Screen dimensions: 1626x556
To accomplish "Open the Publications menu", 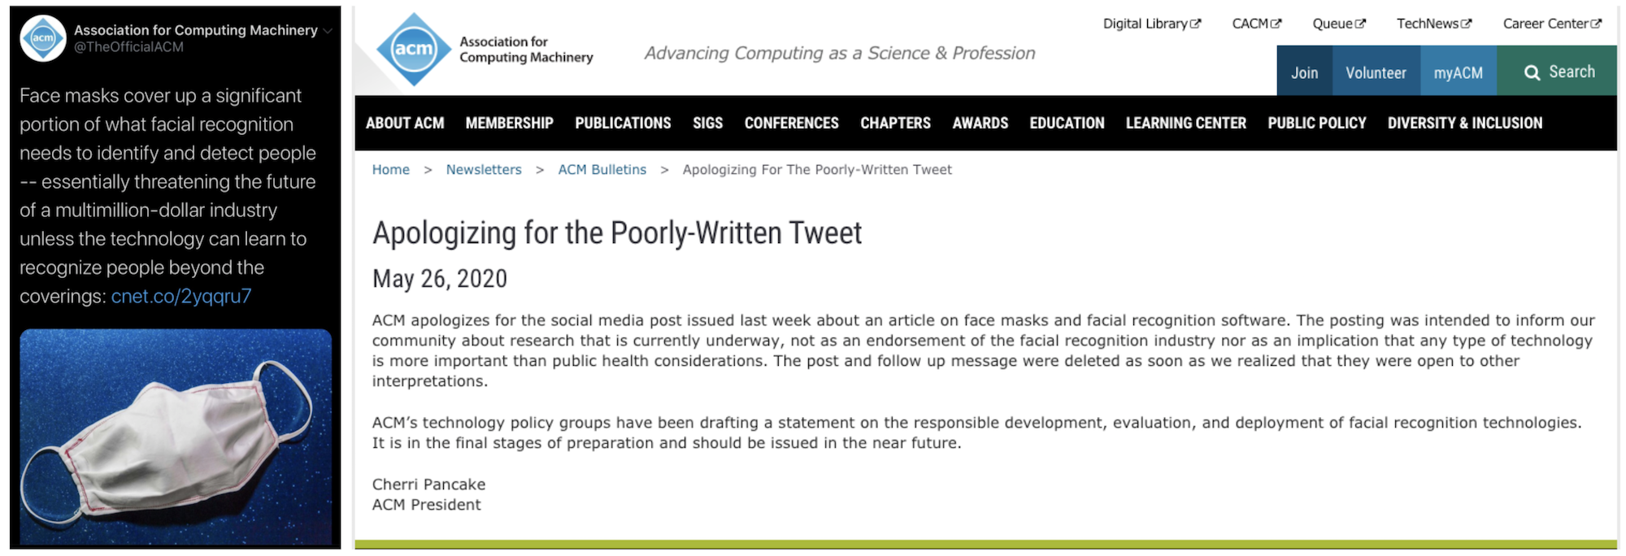I will point(623,123).
